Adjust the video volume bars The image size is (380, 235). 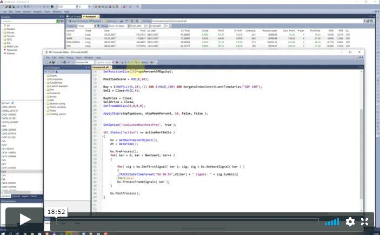pos(332,221)
